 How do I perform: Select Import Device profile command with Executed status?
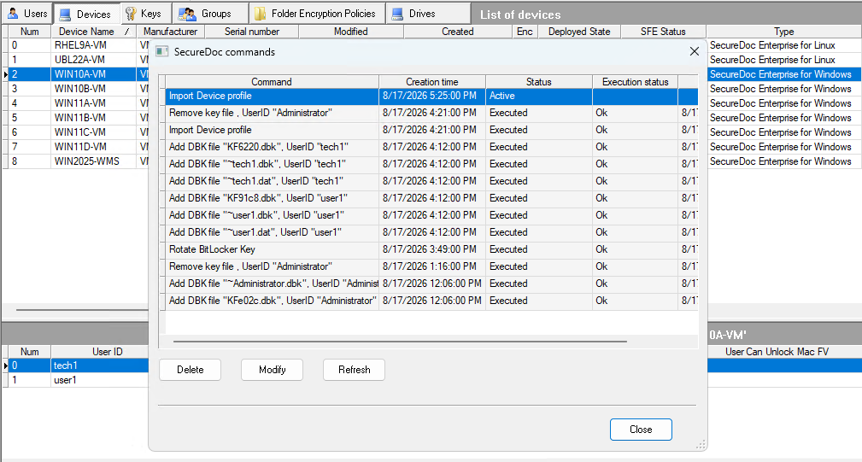pyautogui.click(x=431, y=130)
